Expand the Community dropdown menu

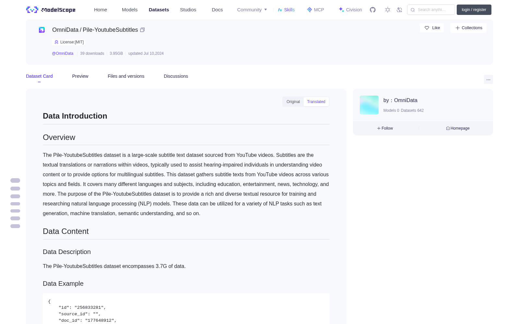(x=252, y=10)
